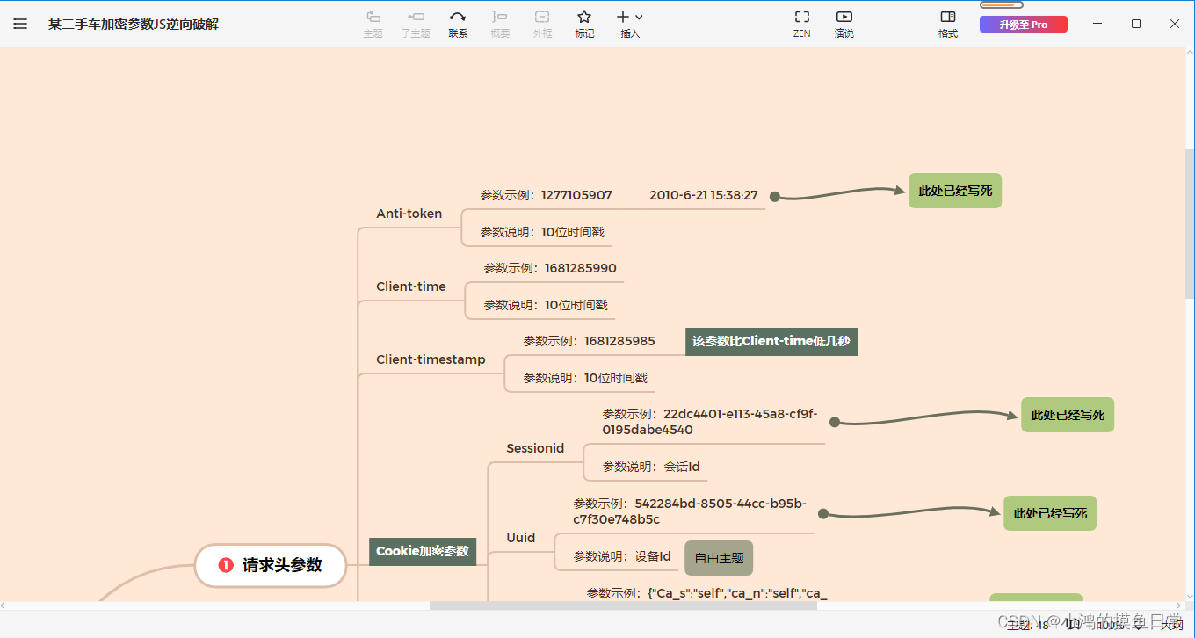Minimize the XMind window

[x=1097, y=24]
